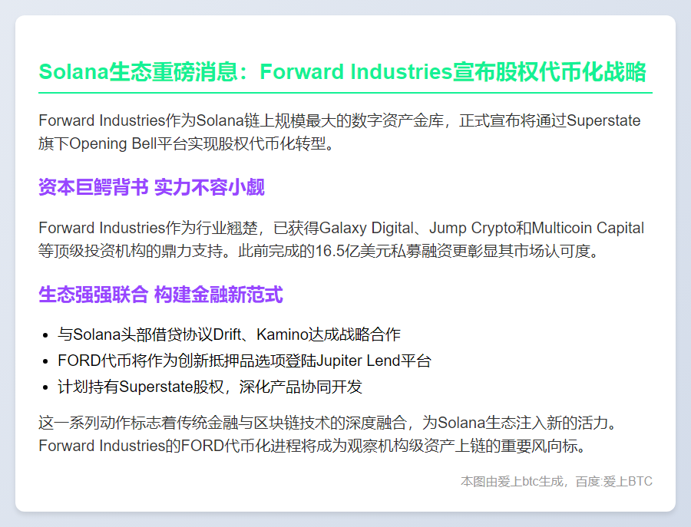Click the green main headline about Forward Industries
Screen dimensions: 691x527
point(342,72)
